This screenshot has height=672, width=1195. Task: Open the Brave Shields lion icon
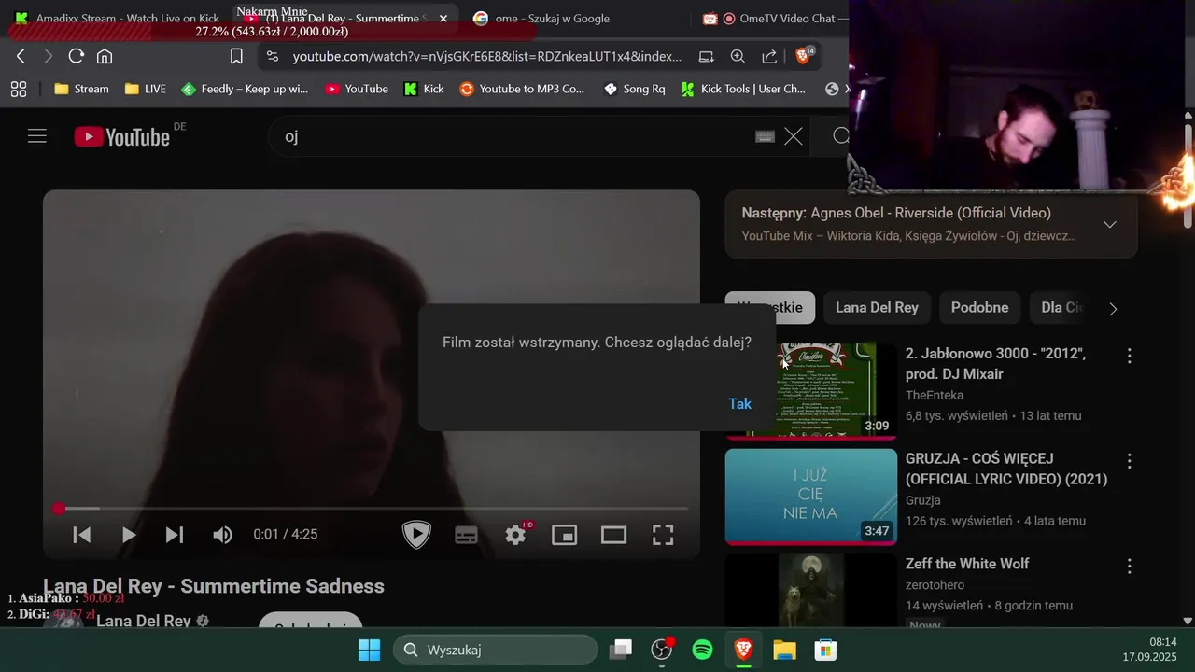804,56
